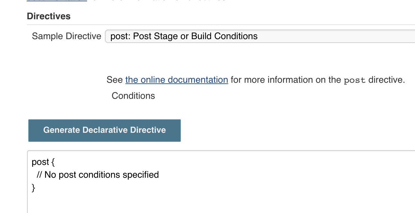Click the Directives section heading
The image size is (415, 213).
click(x=49, y=16)
